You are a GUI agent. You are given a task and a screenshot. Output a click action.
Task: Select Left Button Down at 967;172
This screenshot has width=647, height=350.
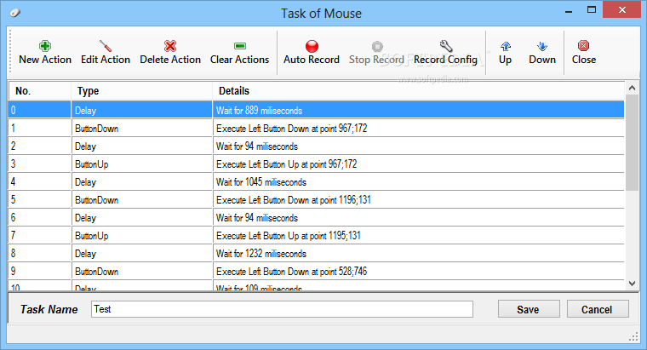[316, 129]
